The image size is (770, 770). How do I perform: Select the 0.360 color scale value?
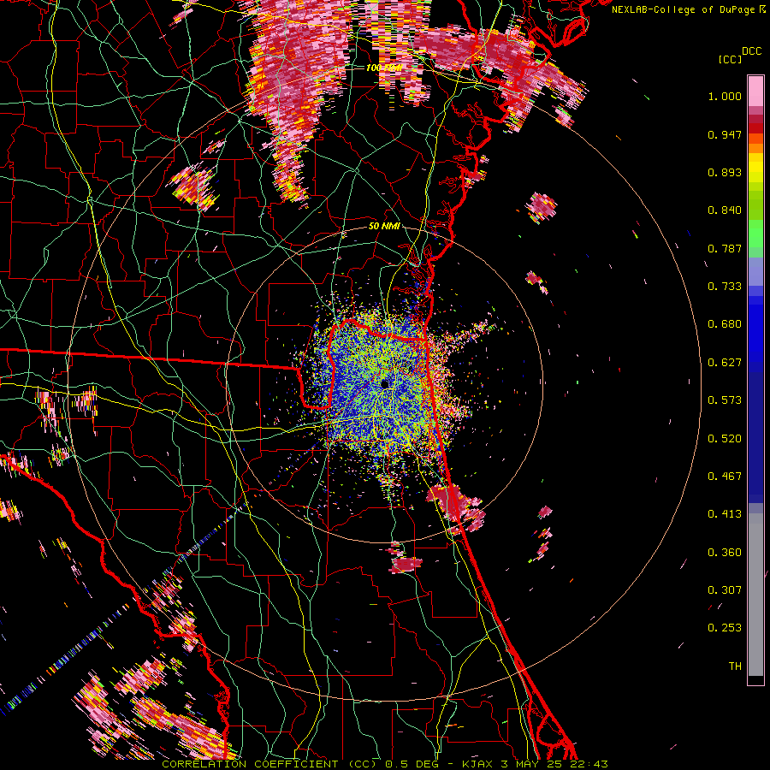pos(725,553)
